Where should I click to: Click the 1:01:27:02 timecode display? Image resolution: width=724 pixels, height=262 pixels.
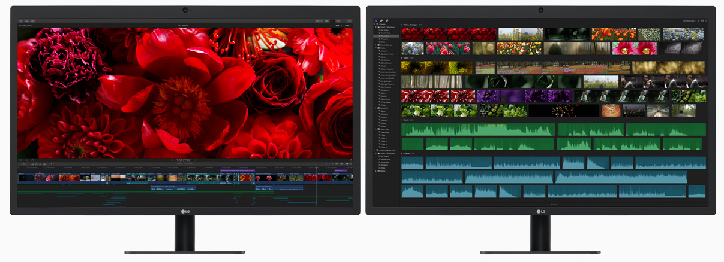184,160
